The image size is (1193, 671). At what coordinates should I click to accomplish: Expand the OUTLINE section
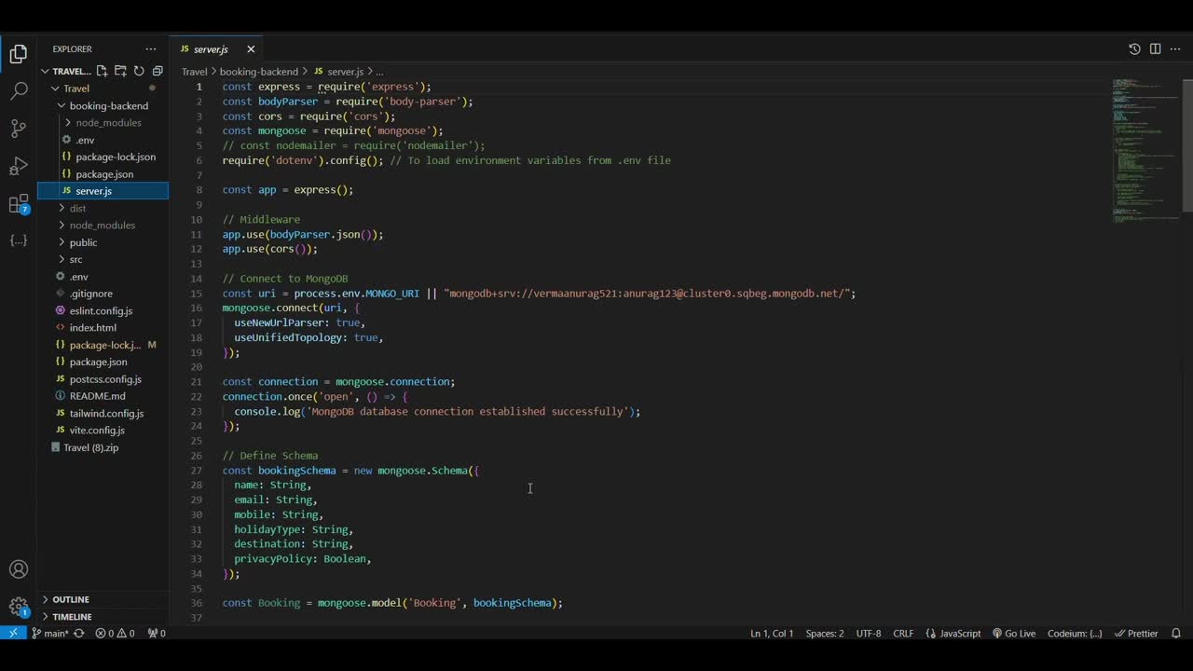pyautogui.click(x=70, y=599)
